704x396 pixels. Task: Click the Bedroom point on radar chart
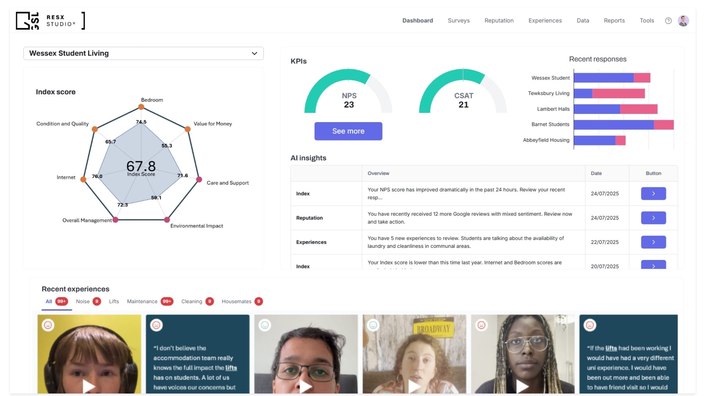coord(141,107)
